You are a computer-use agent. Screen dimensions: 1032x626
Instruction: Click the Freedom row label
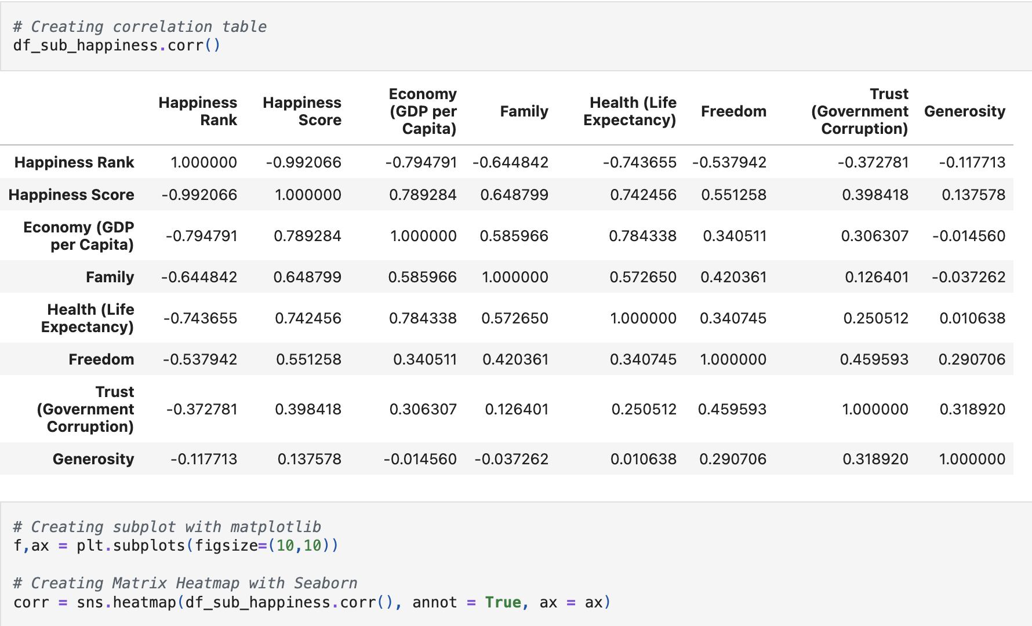coord(101,359)
